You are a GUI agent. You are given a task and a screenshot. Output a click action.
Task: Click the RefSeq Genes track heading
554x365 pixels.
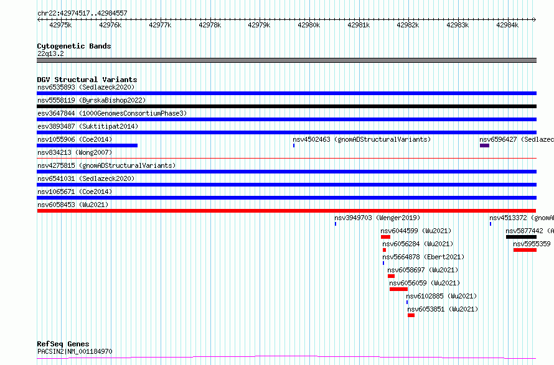(63, 344)
